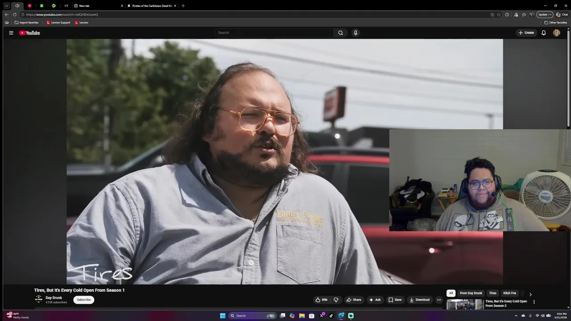Select the From Day Drunk chip
The width and height of the screenshot is (571, 321).
pyautogui.click(x=471, y=293)
